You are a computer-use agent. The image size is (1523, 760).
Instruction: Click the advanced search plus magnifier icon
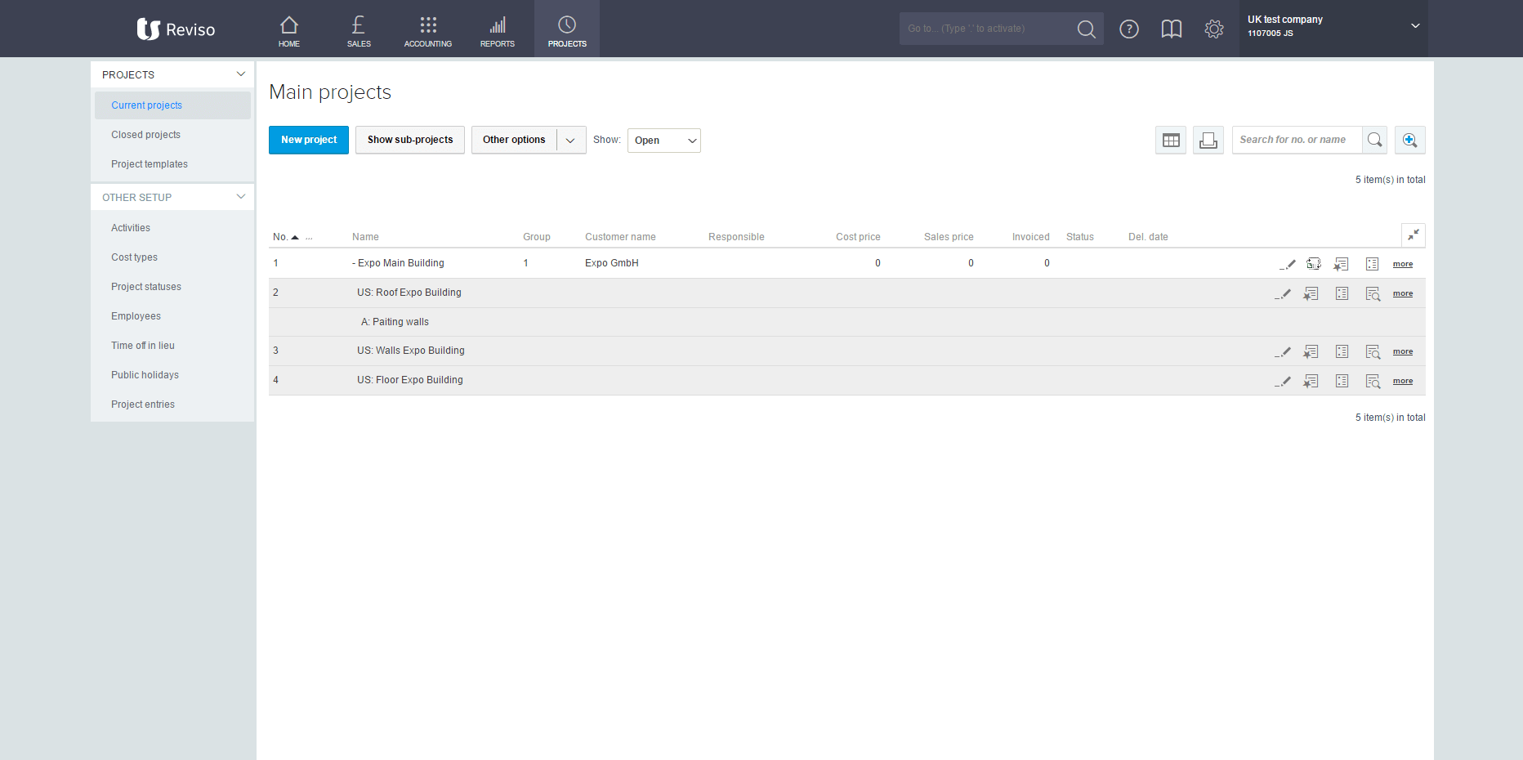click(x=1410, y=140)
